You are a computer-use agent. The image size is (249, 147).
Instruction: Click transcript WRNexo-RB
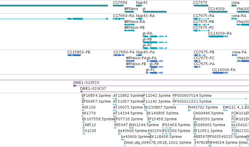coord(134,28)
